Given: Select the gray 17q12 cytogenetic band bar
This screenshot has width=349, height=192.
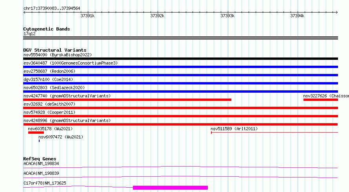Looking at the screenshot, I should [x=180, y=38].
